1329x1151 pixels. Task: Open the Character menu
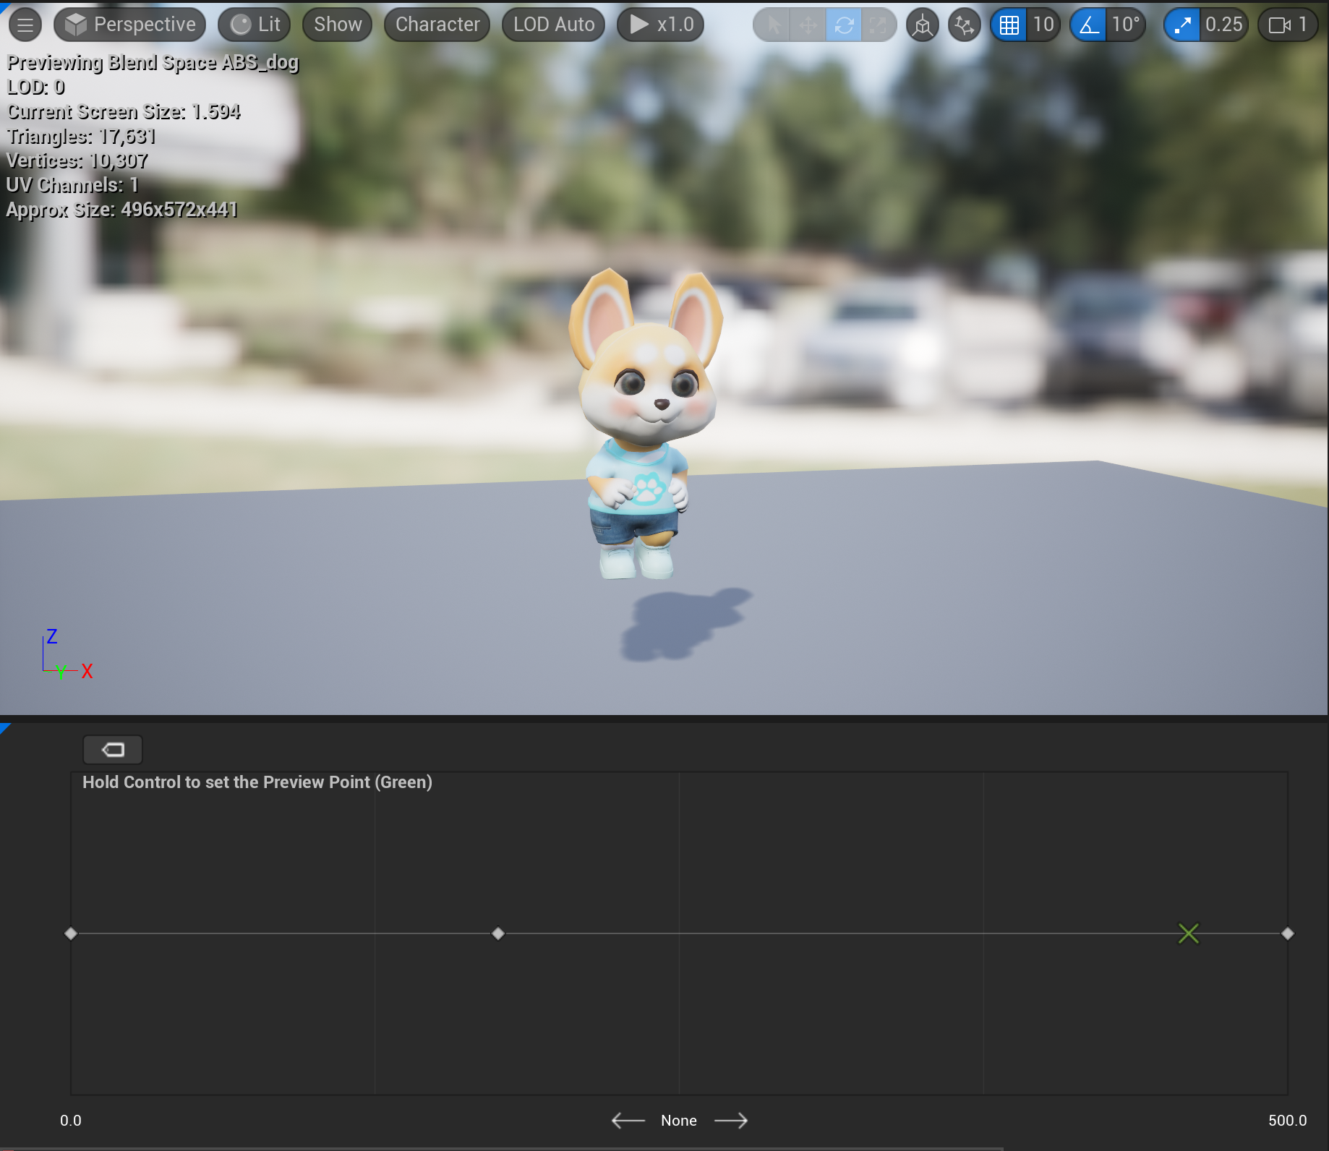[437, 25]
